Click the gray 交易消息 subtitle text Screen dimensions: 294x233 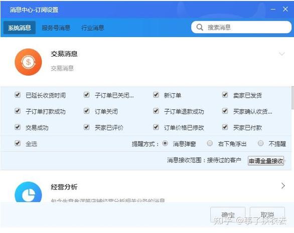tap(62, 68)
